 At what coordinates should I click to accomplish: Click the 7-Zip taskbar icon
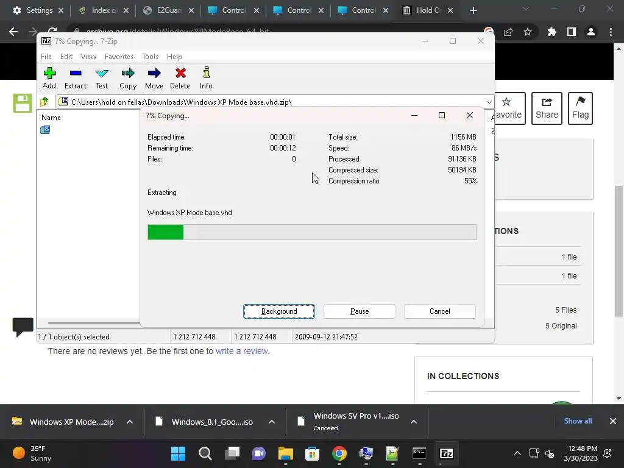coord(446,453)
